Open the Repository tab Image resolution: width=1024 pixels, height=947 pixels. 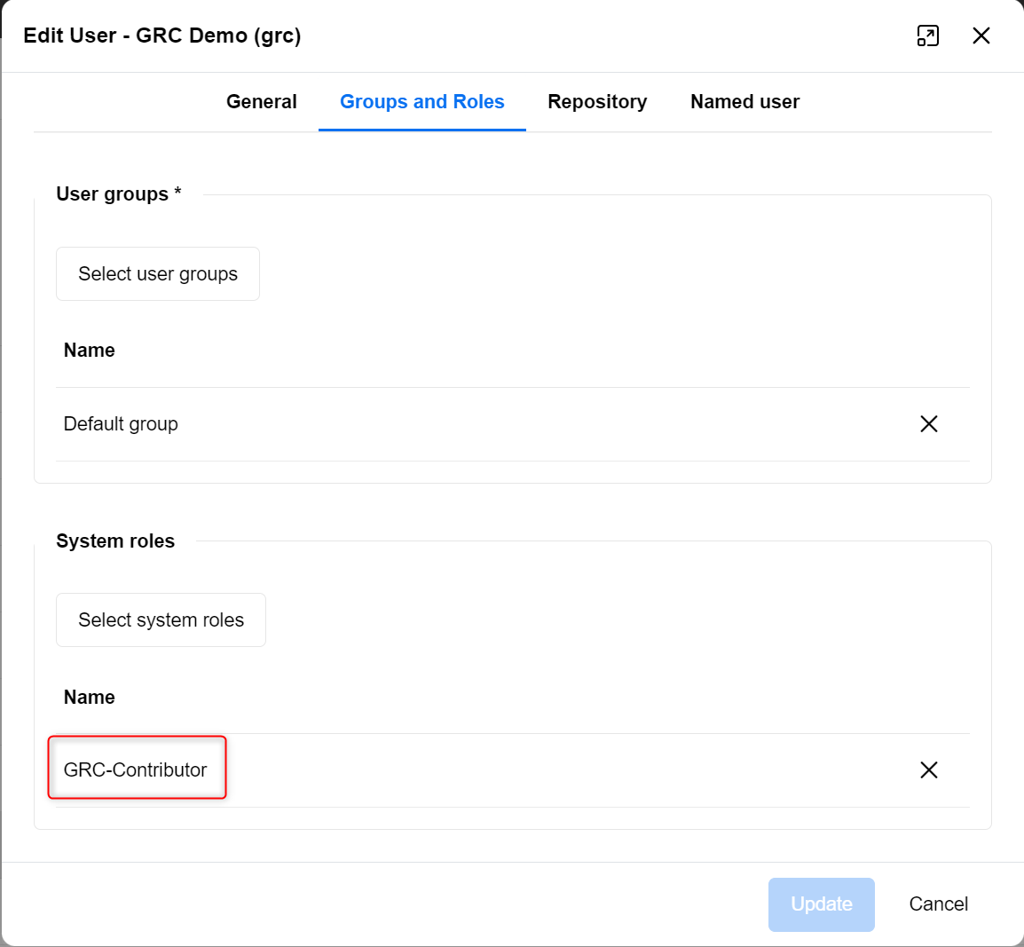coord(597,102)
